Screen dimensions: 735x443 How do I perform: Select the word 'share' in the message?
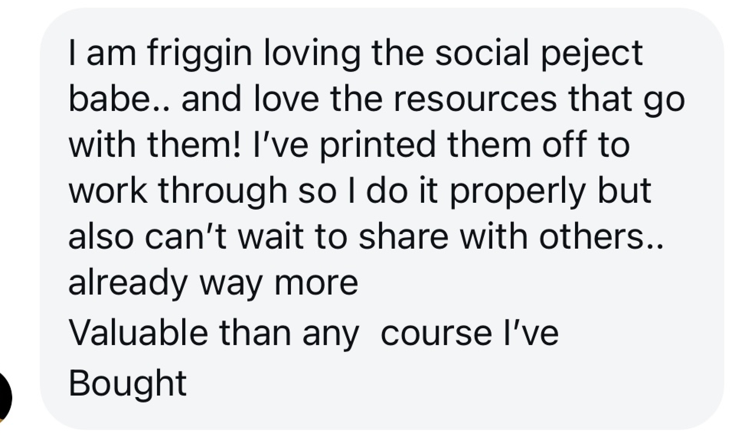pyautogui.click(x=403, y=236)
